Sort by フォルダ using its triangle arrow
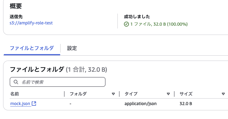This screenshot has height=119, width=228. click(113, 94)
